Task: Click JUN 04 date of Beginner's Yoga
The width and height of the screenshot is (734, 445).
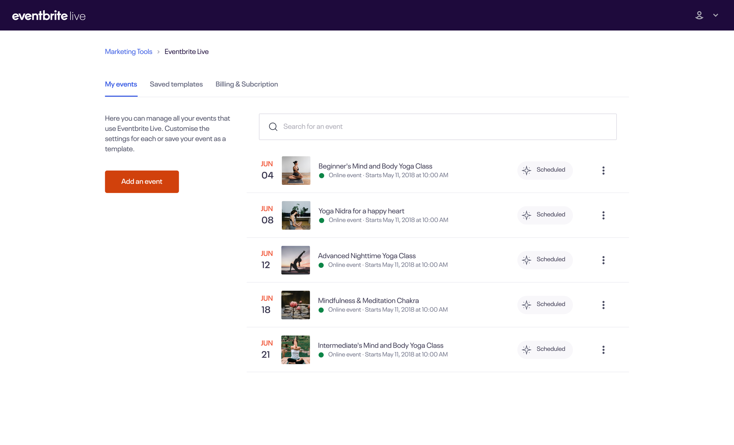Action: point(267,170)
